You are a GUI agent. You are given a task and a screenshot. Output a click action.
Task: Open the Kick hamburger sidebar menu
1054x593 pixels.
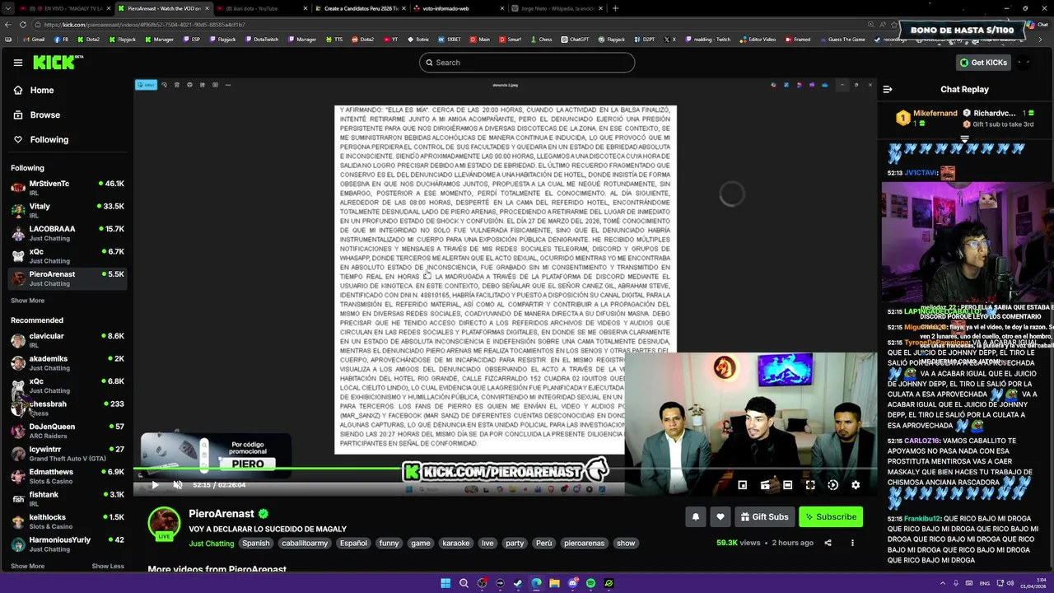click(18, 63)
